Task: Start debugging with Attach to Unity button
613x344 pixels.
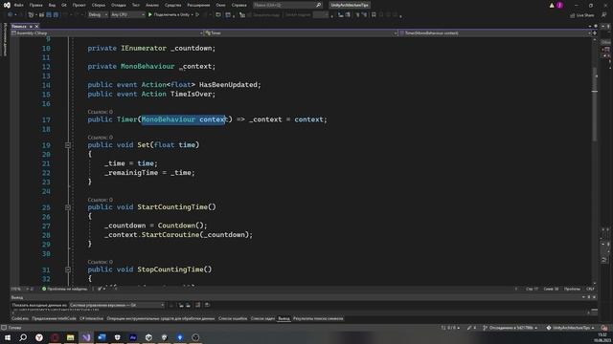Action: coord(170,15)
